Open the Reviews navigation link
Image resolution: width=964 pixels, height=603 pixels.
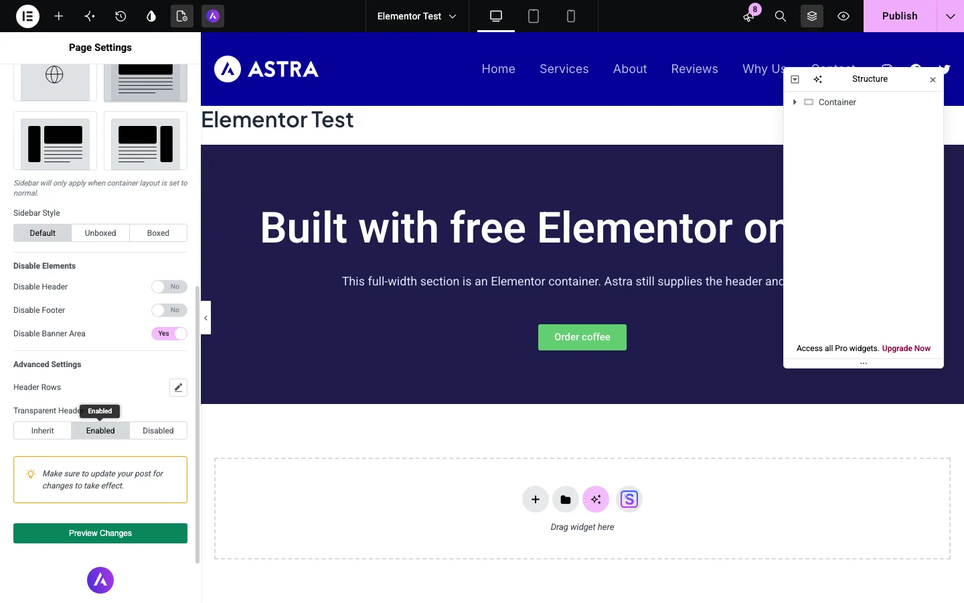tap(695, 69)
